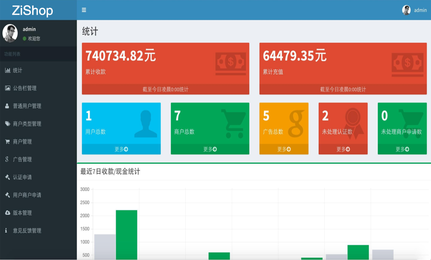The height and width of the screenshot is (260, 431).
Task: Click 更多 on the 未处理商户申请数 card
Action: click(402, 149)
